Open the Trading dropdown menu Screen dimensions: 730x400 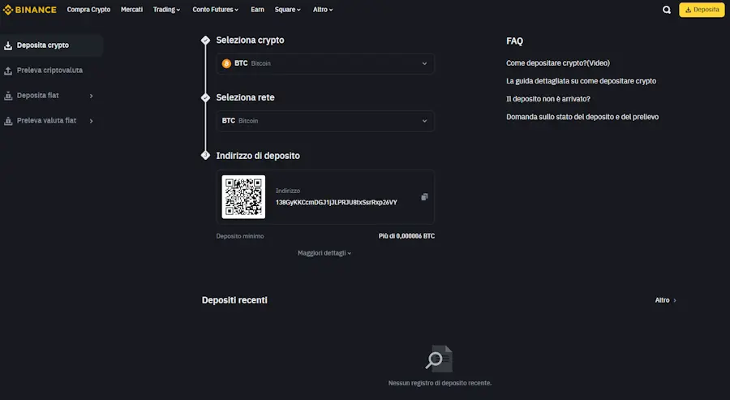pos(166,9)
